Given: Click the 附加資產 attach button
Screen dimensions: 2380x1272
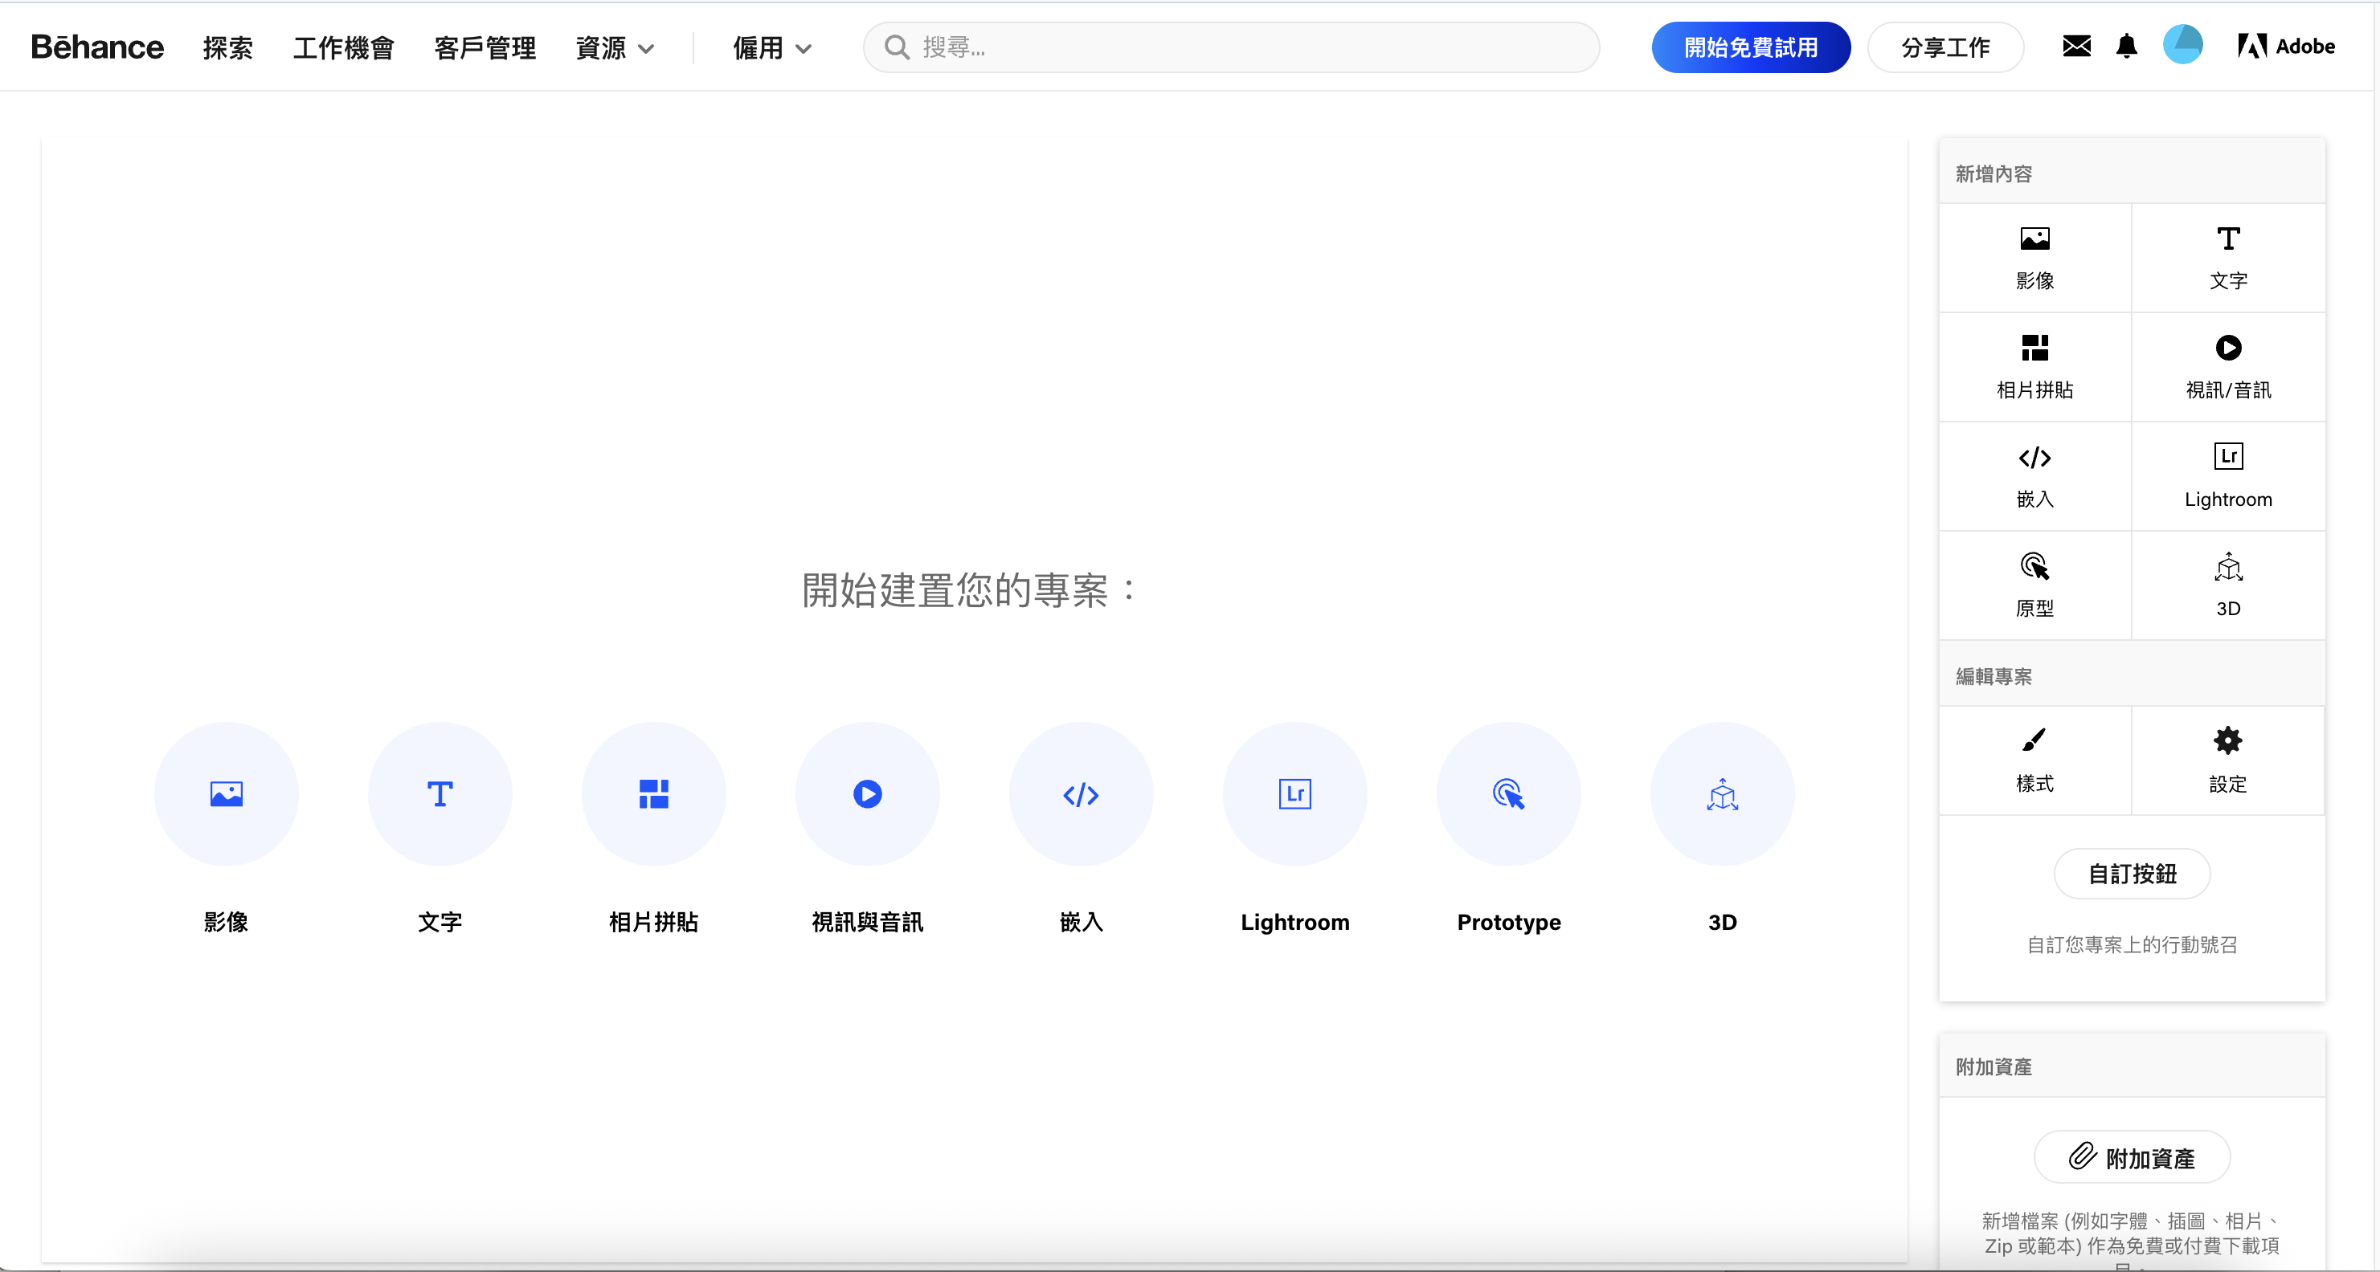Looking at the screenshot, I should coord(2132,1157).
